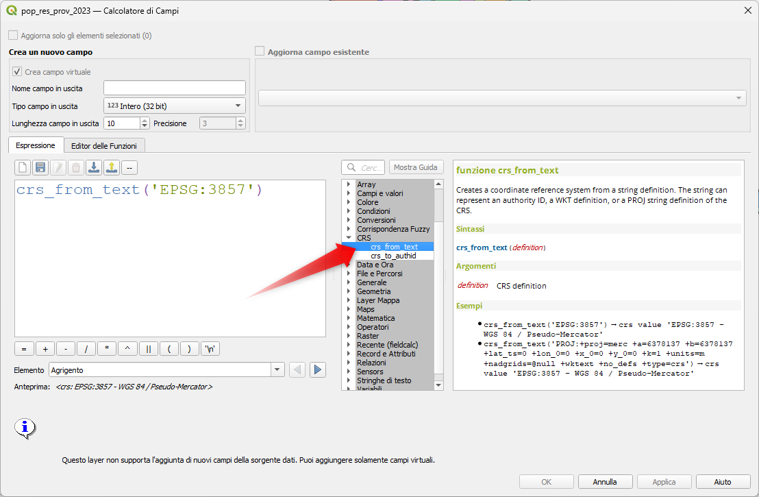Viewport: 759px width, 497px height.
Task: Click the 'Mostra Guida' button
Action: pos(415,167)
